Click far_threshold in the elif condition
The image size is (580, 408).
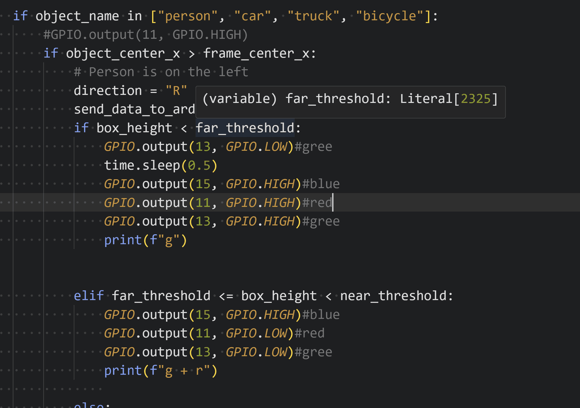pyautogui.click(x=161, y=296)
